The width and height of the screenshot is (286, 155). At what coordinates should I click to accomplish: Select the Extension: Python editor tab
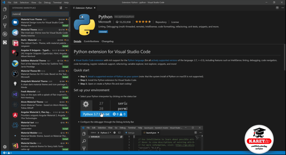point(84,8)
